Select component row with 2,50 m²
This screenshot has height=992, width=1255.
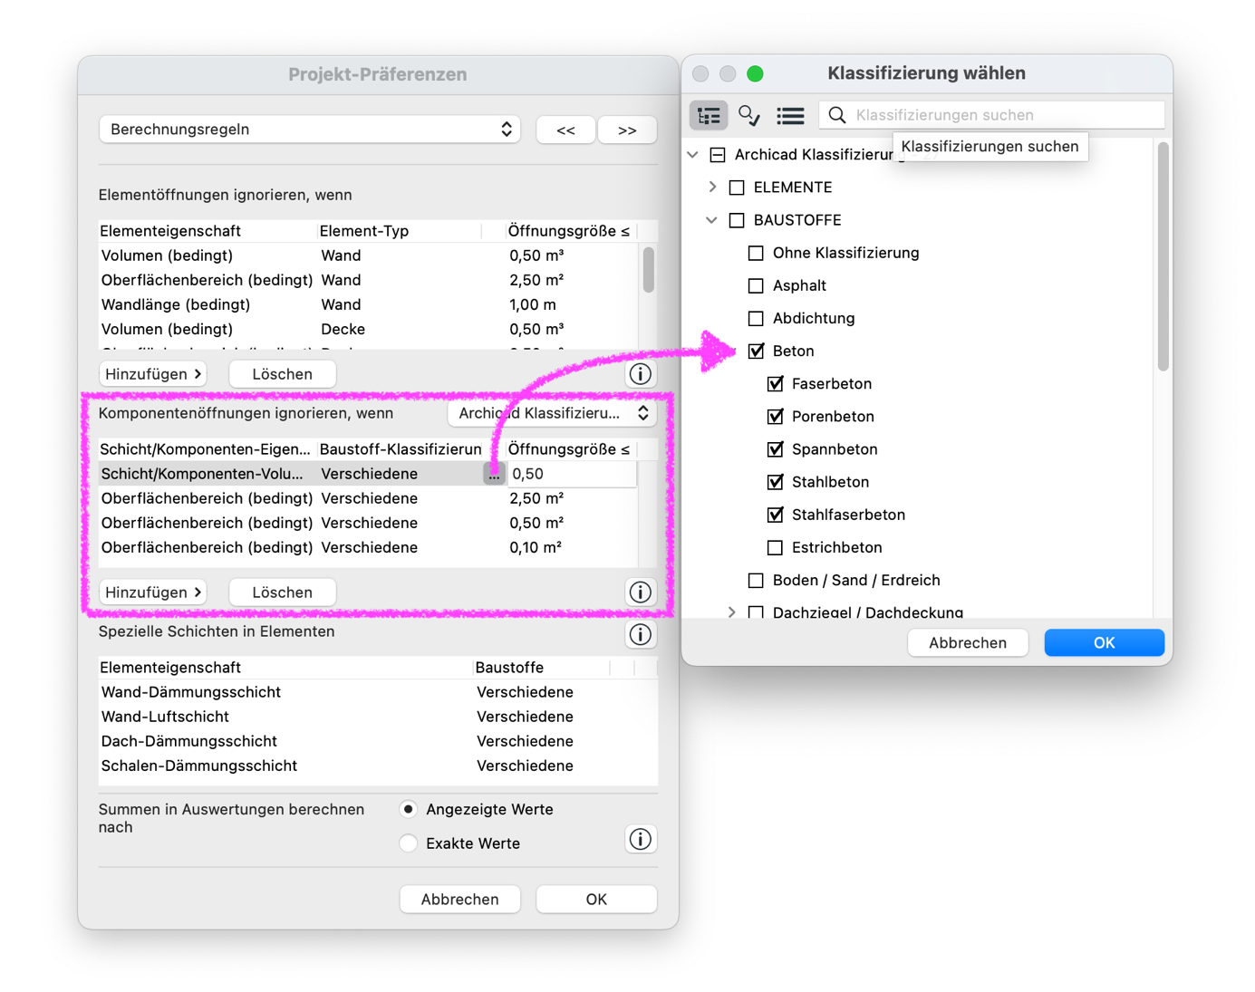[368, 498]
